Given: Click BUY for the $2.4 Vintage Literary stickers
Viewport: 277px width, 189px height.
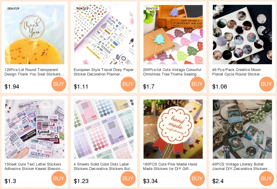Looking at the screenshot, I should point(267,179).
